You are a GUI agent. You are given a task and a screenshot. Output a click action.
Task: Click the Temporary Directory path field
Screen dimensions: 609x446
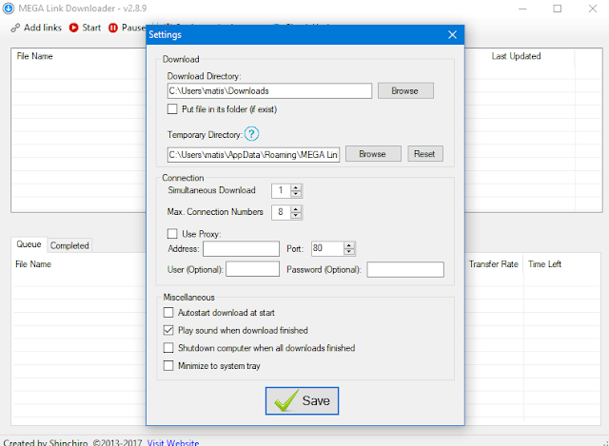point(253,154)
